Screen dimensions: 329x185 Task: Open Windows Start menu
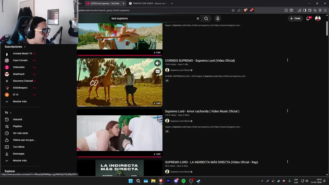pyautogui.click(x=131, y=181)
